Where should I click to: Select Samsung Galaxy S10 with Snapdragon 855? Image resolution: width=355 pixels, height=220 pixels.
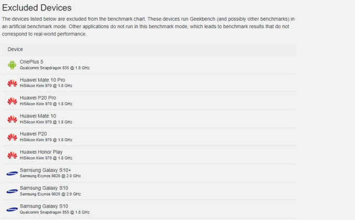point(44,206)
